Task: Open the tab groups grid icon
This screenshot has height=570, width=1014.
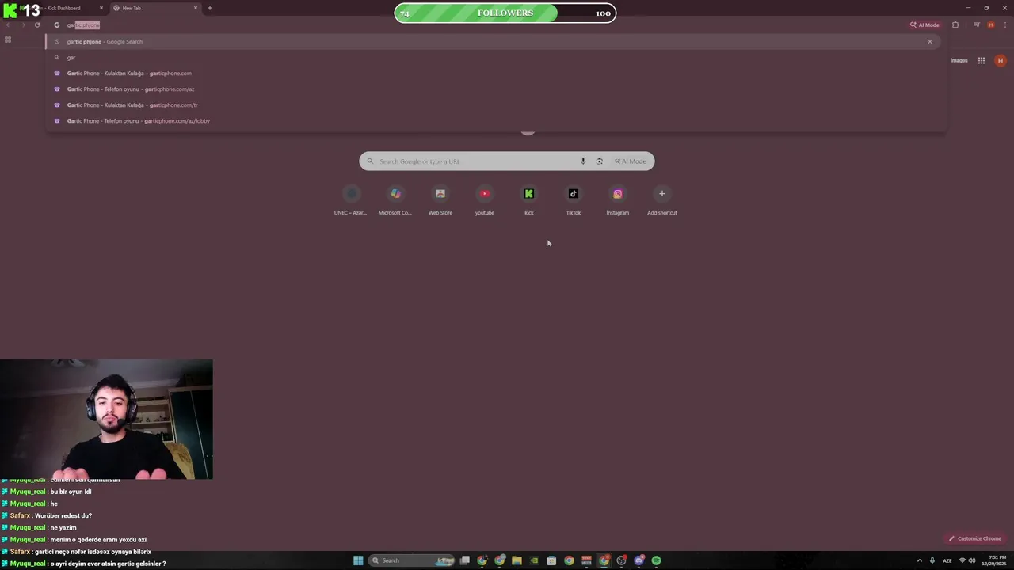Action: (8, 40)
